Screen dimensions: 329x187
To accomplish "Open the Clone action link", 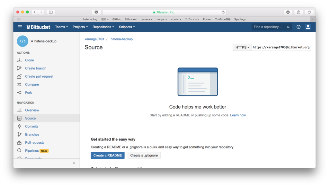I will click(29, 60).
